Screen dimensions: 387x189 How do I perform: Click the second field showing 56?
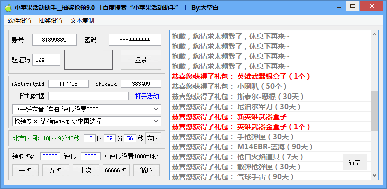click(130, 138)
